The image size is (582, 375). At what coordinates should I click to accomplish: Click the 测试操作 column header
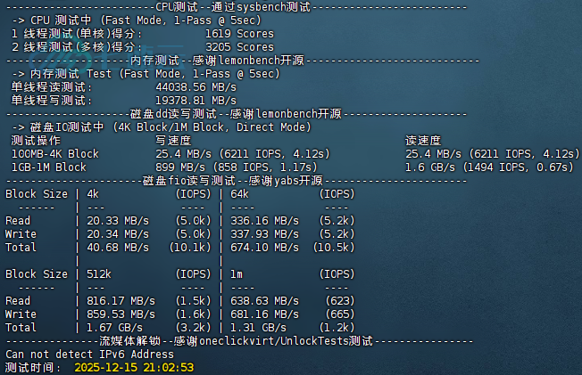[x=36, y=140]
